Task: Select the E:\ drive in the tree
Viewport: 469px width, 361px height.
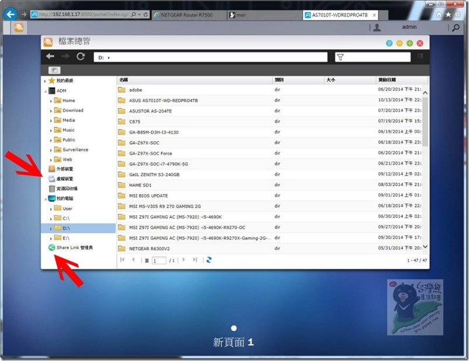Action: click(66, 239)
